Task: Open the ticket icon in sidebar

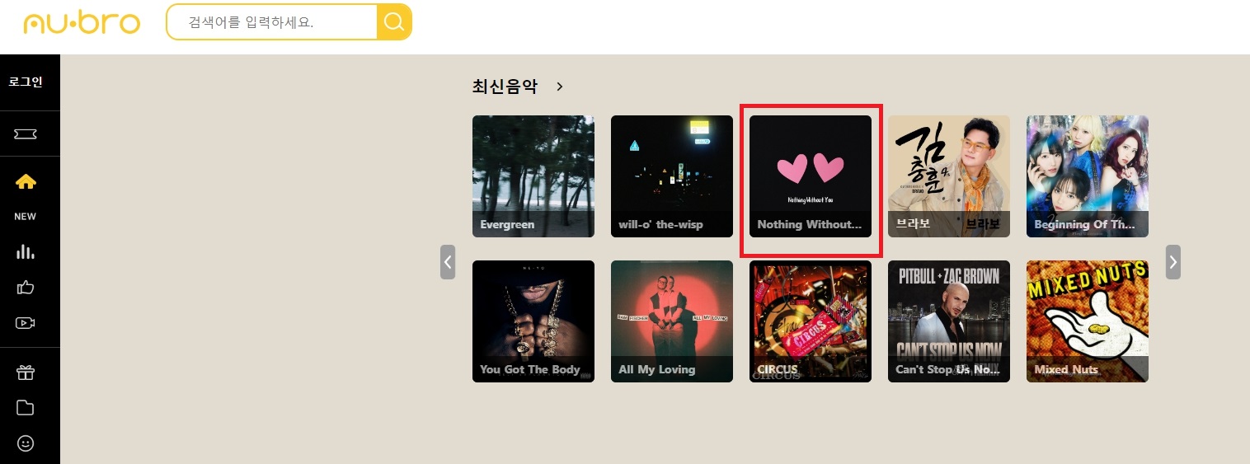Action: 26,134
